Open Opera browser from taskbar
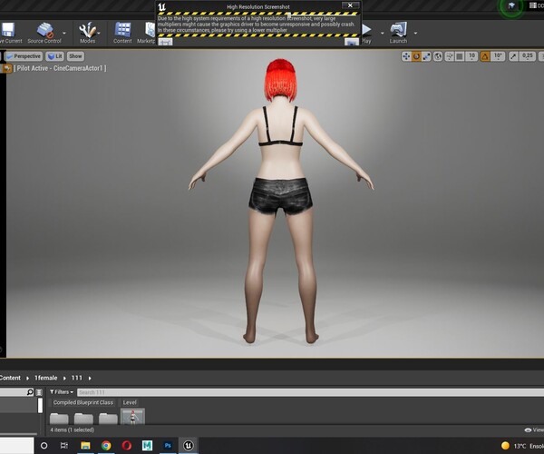 pos(127,445)
